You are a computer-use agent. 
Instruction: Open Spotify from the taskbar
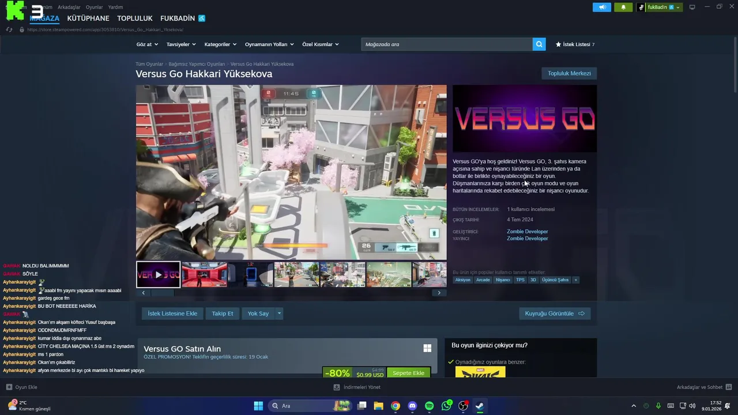(x=429, y=406)
